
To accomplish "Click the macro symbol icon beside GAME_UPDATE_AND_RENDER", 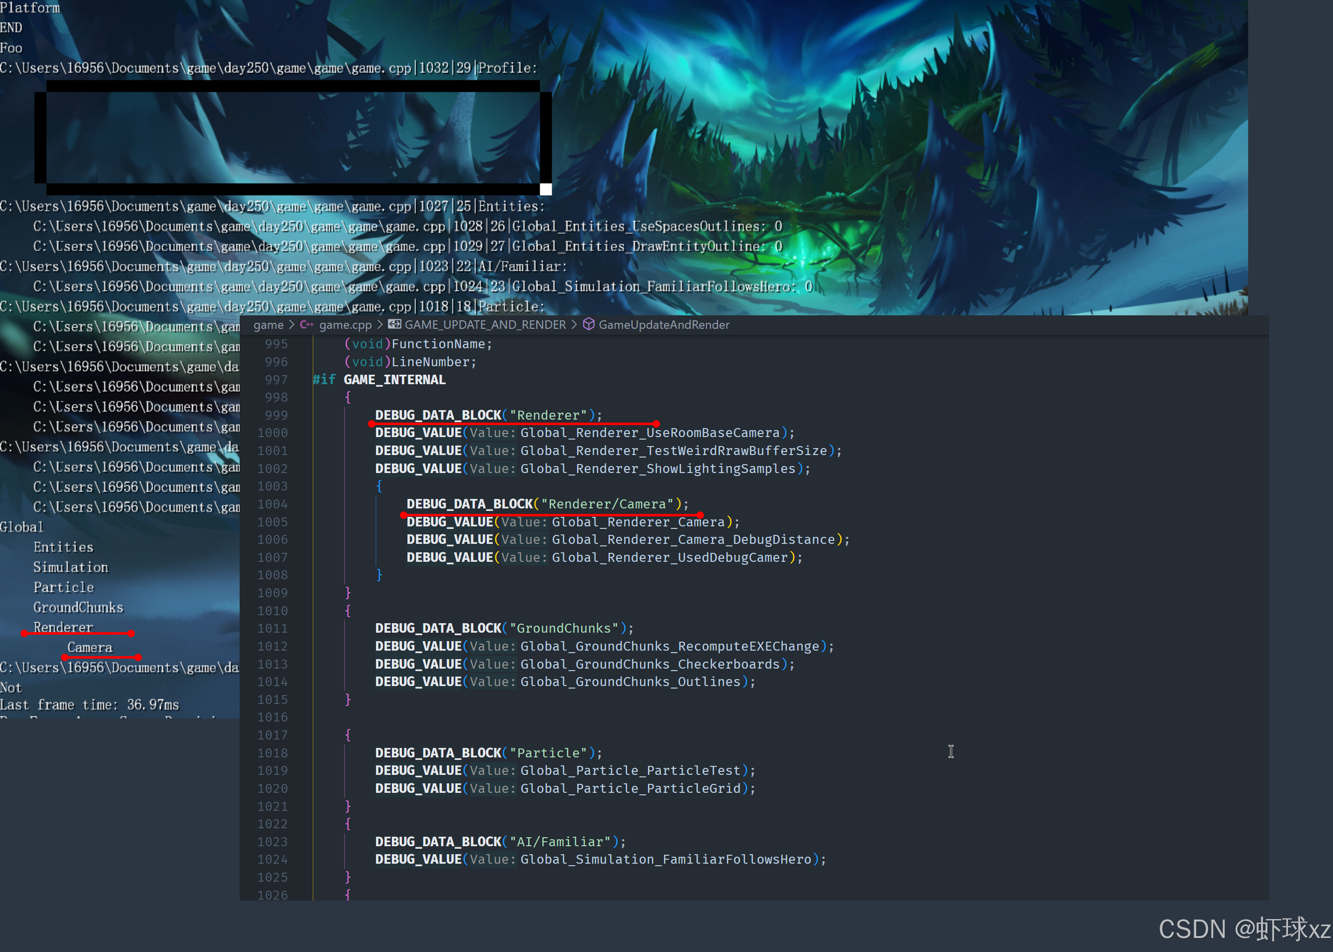I will 395,324.
